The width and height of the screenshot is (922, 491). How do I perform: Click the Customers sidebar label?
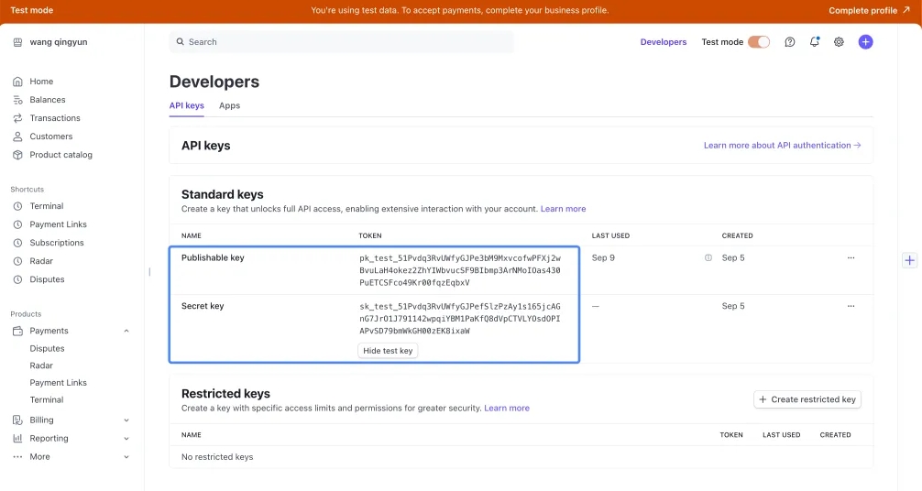point(51,136)
